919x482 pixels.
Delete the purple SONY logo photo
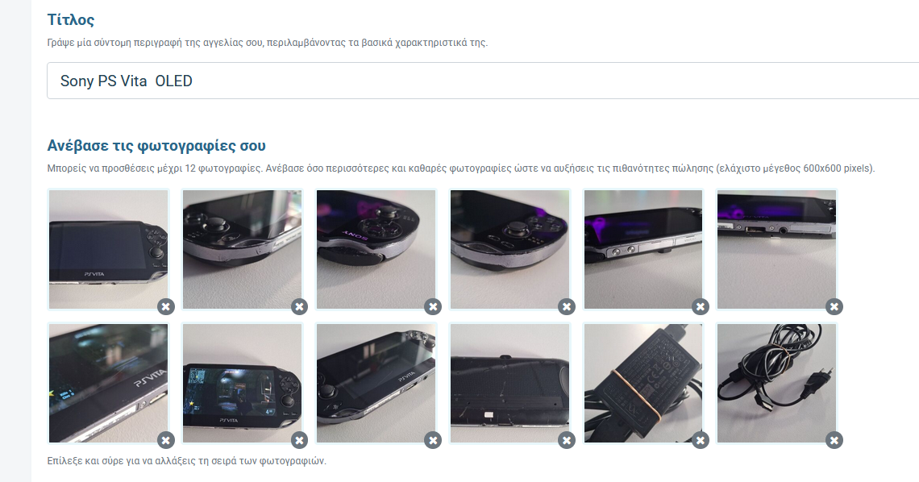(433, 306)
